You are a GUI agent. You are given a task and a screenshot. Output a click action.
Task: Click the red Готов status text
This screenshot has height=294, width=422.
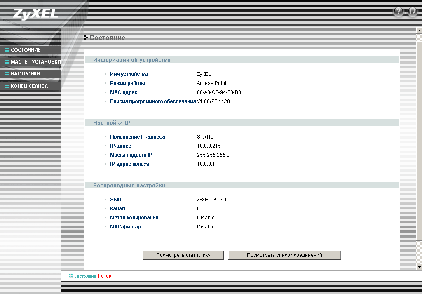pos(105,276)
